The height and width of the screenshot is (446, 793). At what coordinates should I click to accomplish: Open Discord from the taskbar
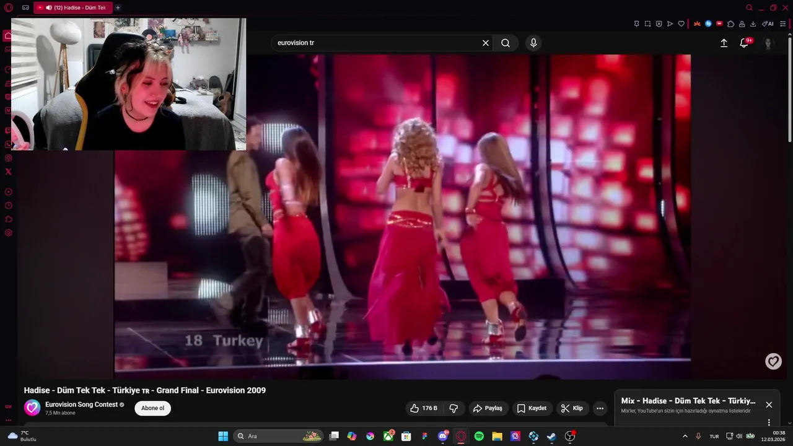[x=443, y=436]
